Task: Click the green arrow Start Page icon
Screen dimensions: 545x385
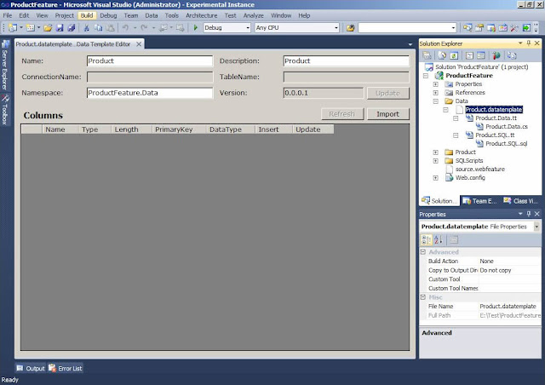Action: click(526, 28)
